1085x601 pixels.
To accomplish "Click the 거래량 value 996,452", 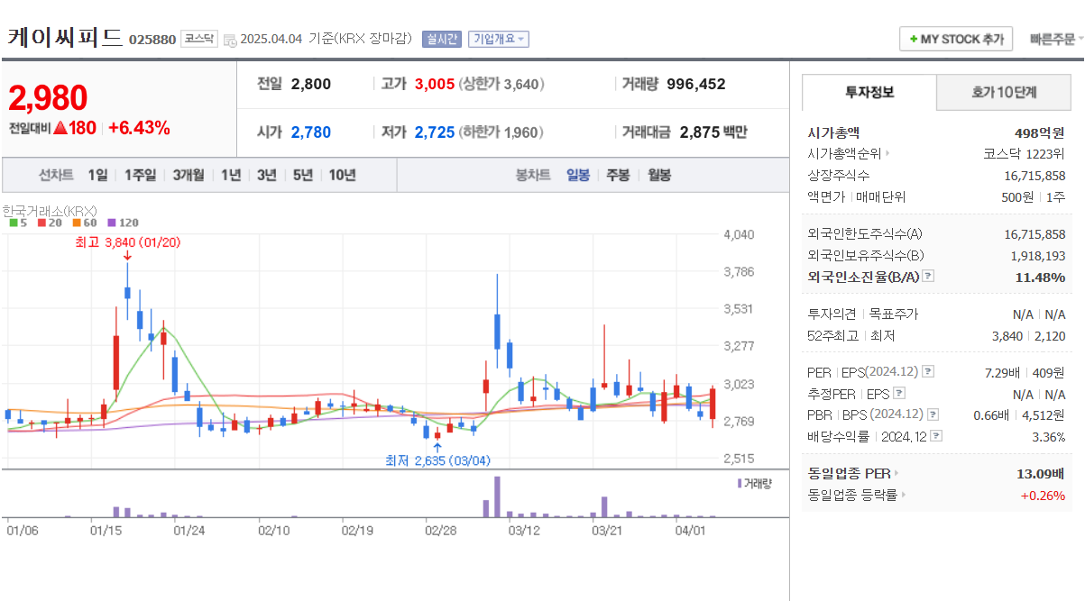I will pos(696,84).
